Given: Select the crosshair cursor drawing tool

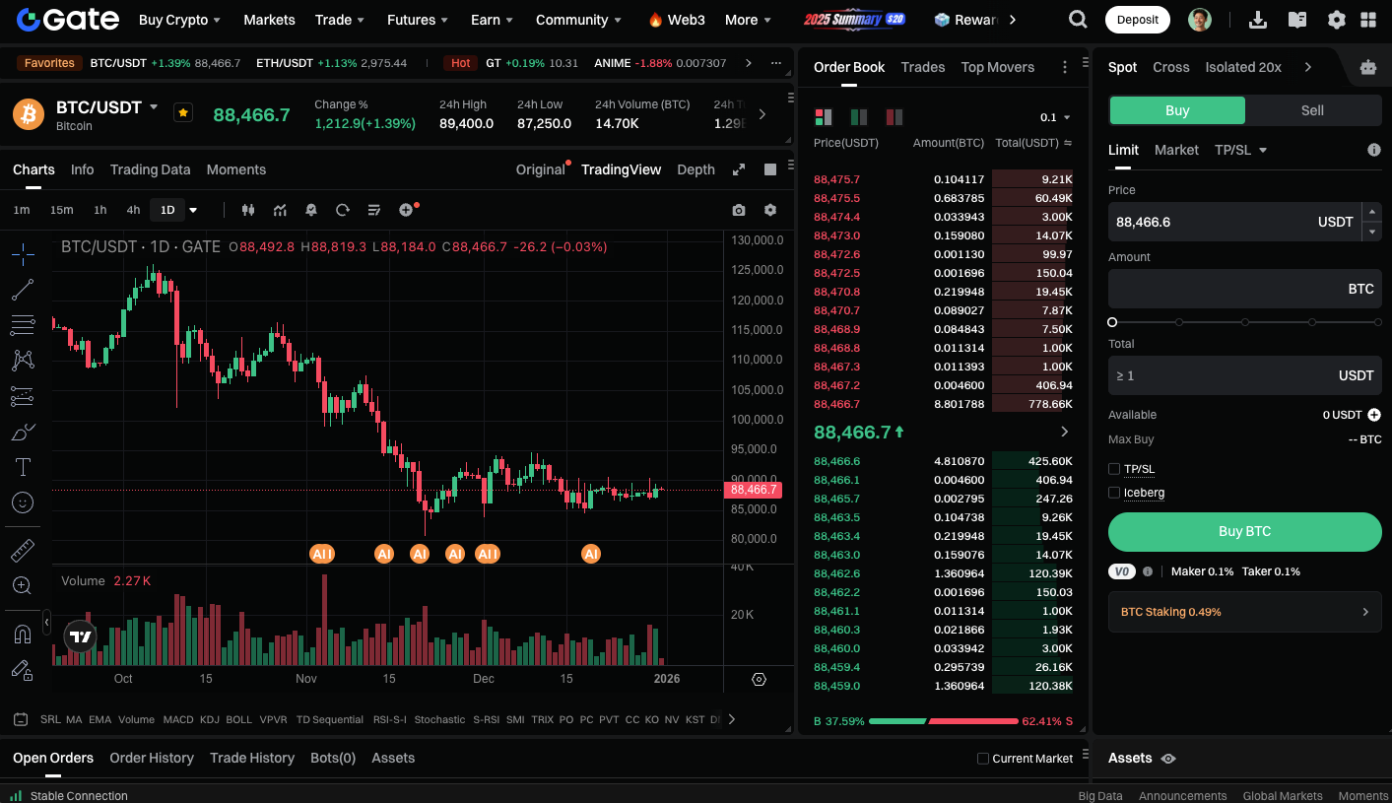Looking at the screenshot, I should coord(23,254).
